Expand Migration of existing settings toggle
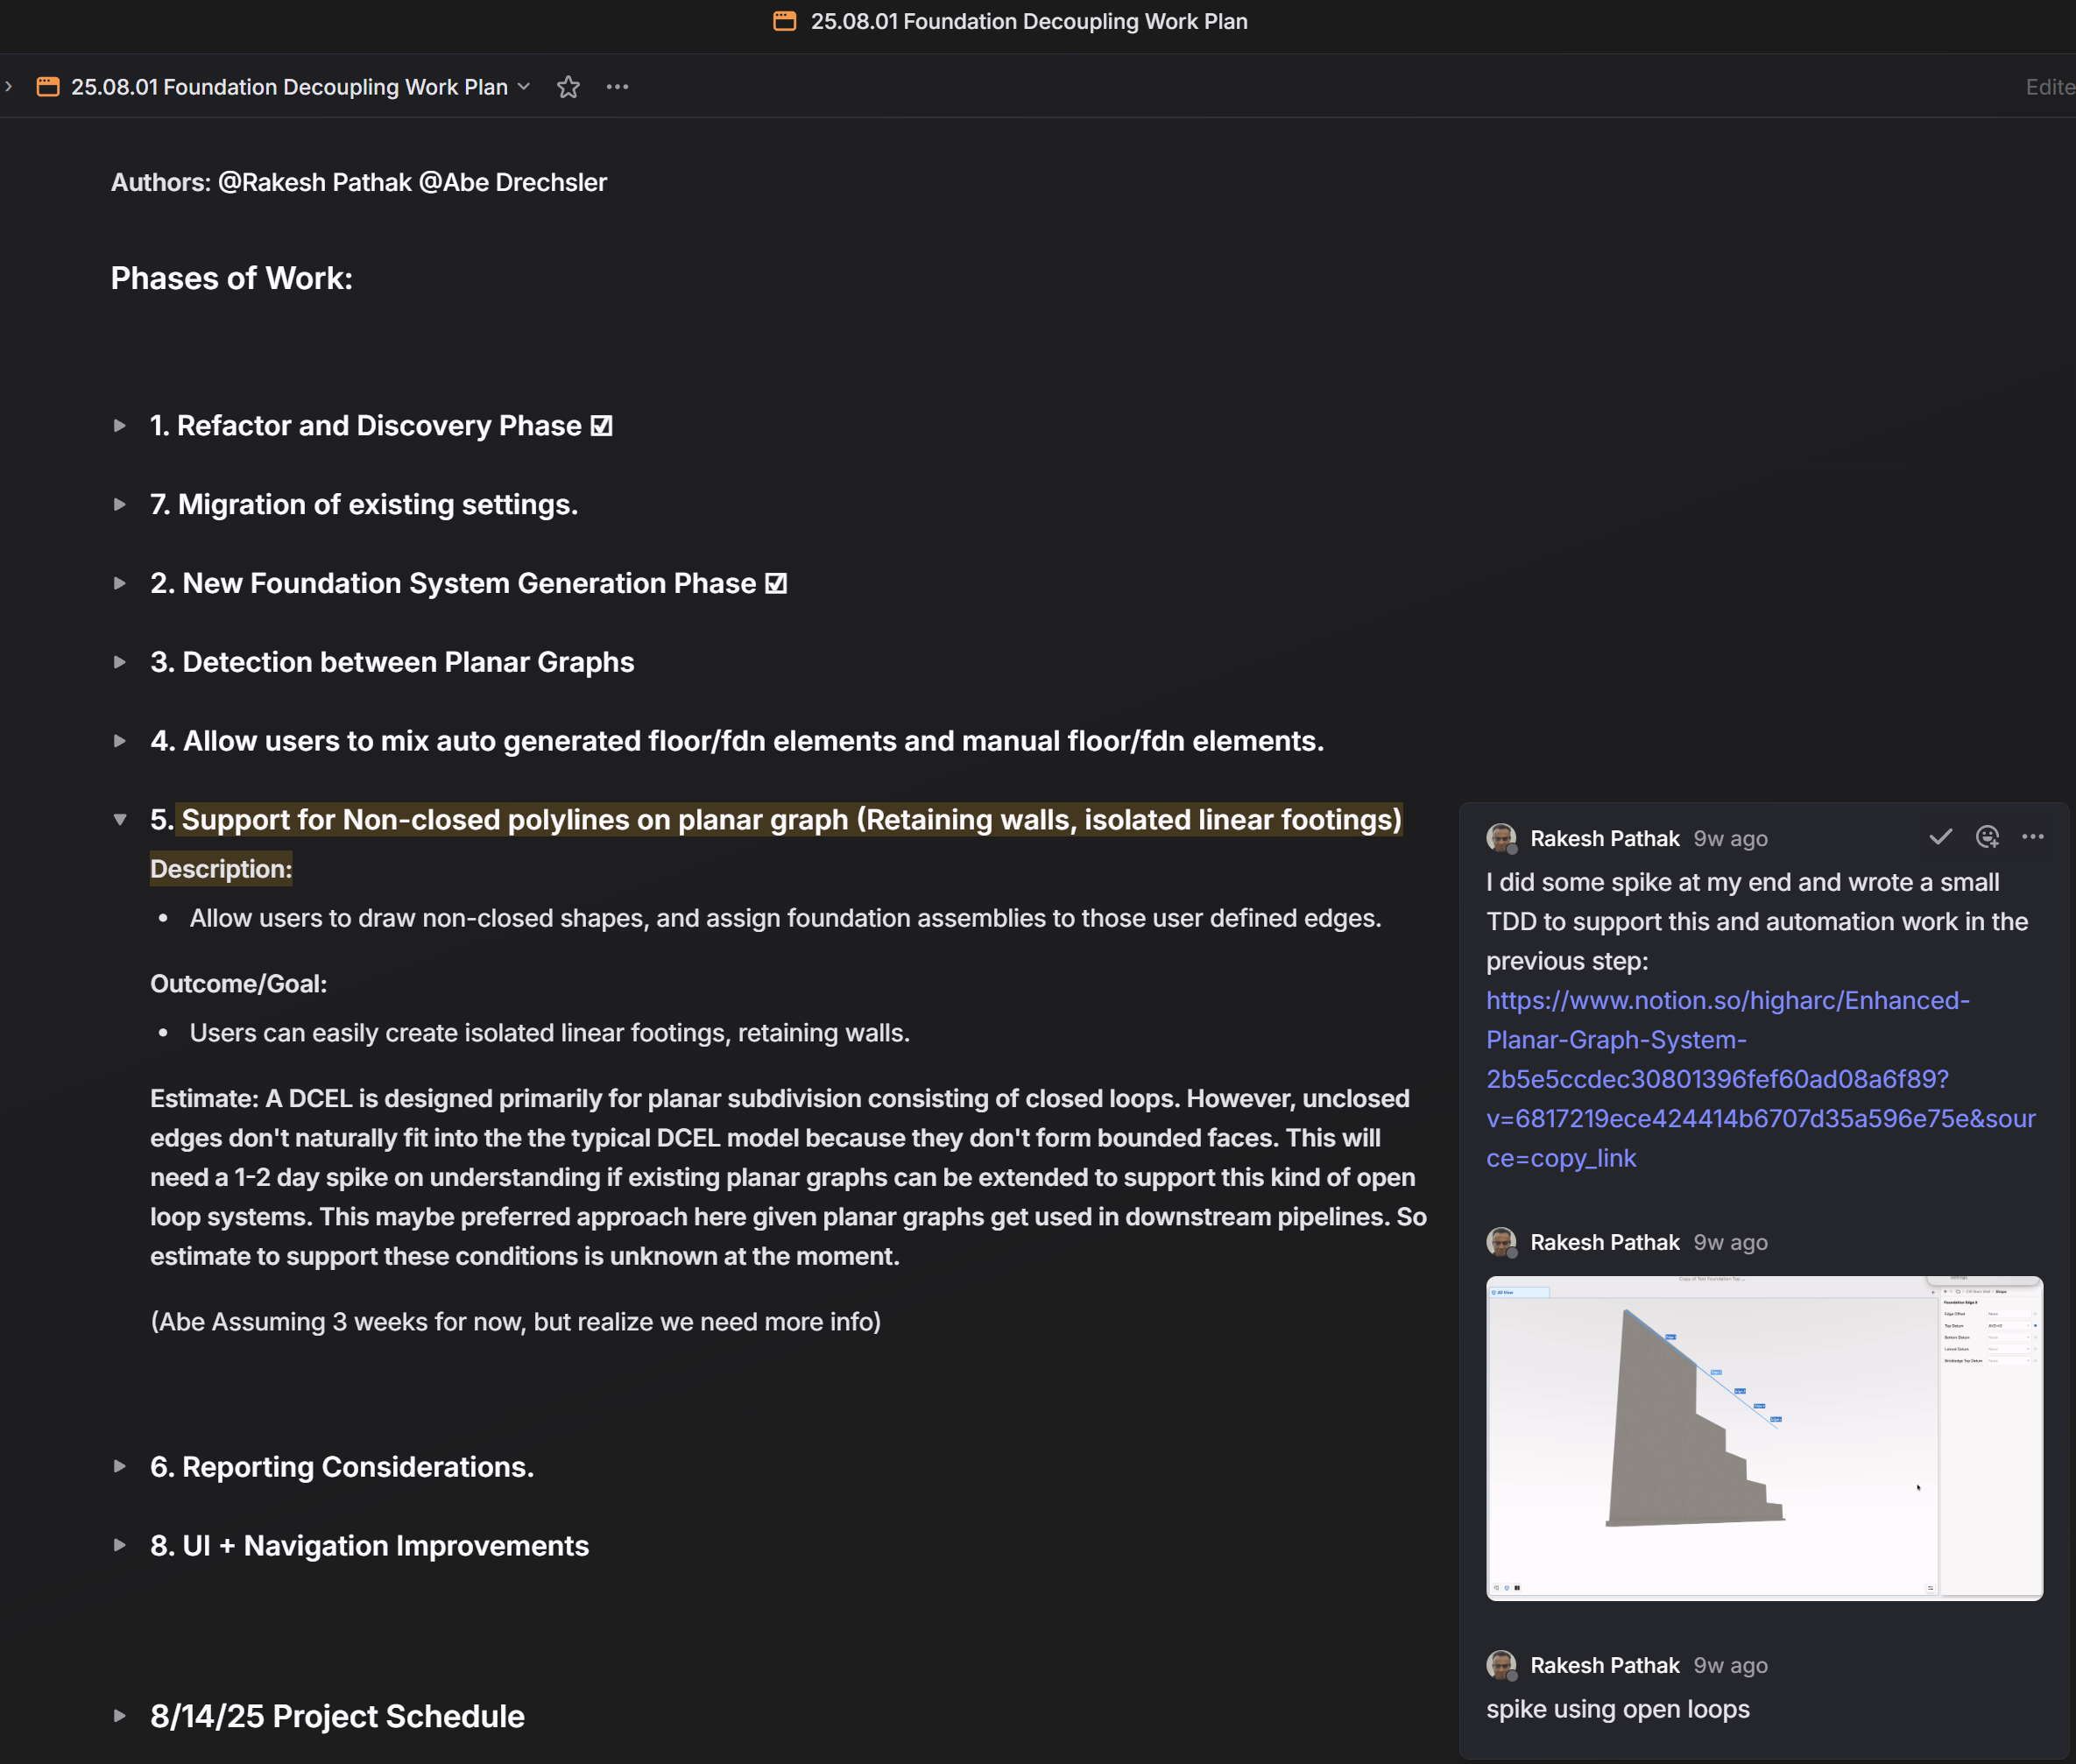The width and height of the screenshot is (2076, 1764). coord(120,505)
